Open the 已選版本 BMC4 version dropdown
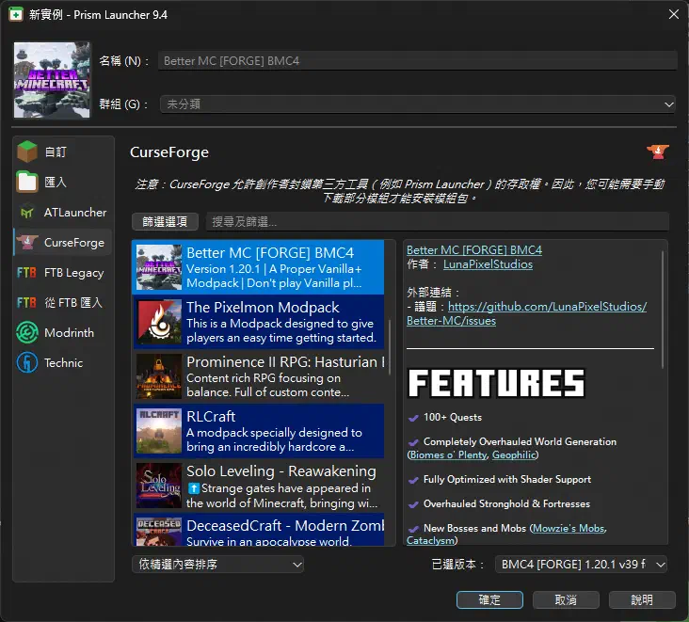 [581, 564]
